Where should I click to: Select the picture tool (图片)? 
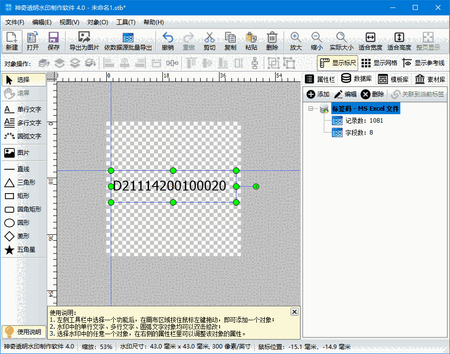tap(23, 152)
